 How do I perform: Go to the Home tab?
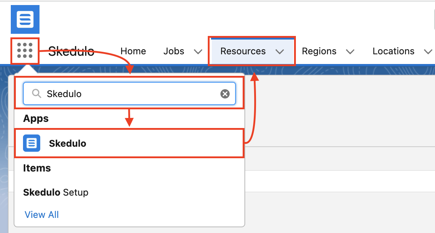(133, 51)
